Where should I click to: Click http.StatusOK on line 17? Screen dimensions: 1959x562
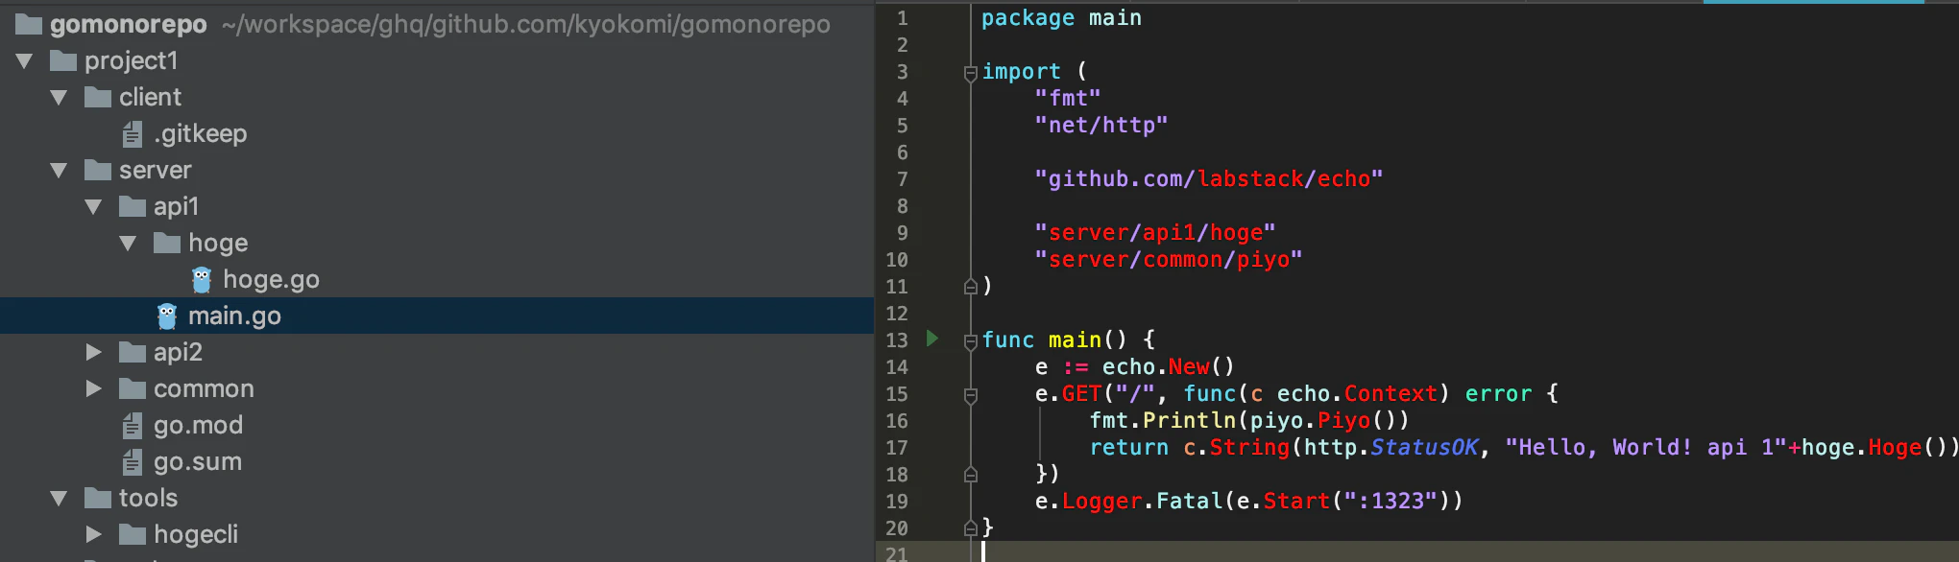(x=1391, y=448)
